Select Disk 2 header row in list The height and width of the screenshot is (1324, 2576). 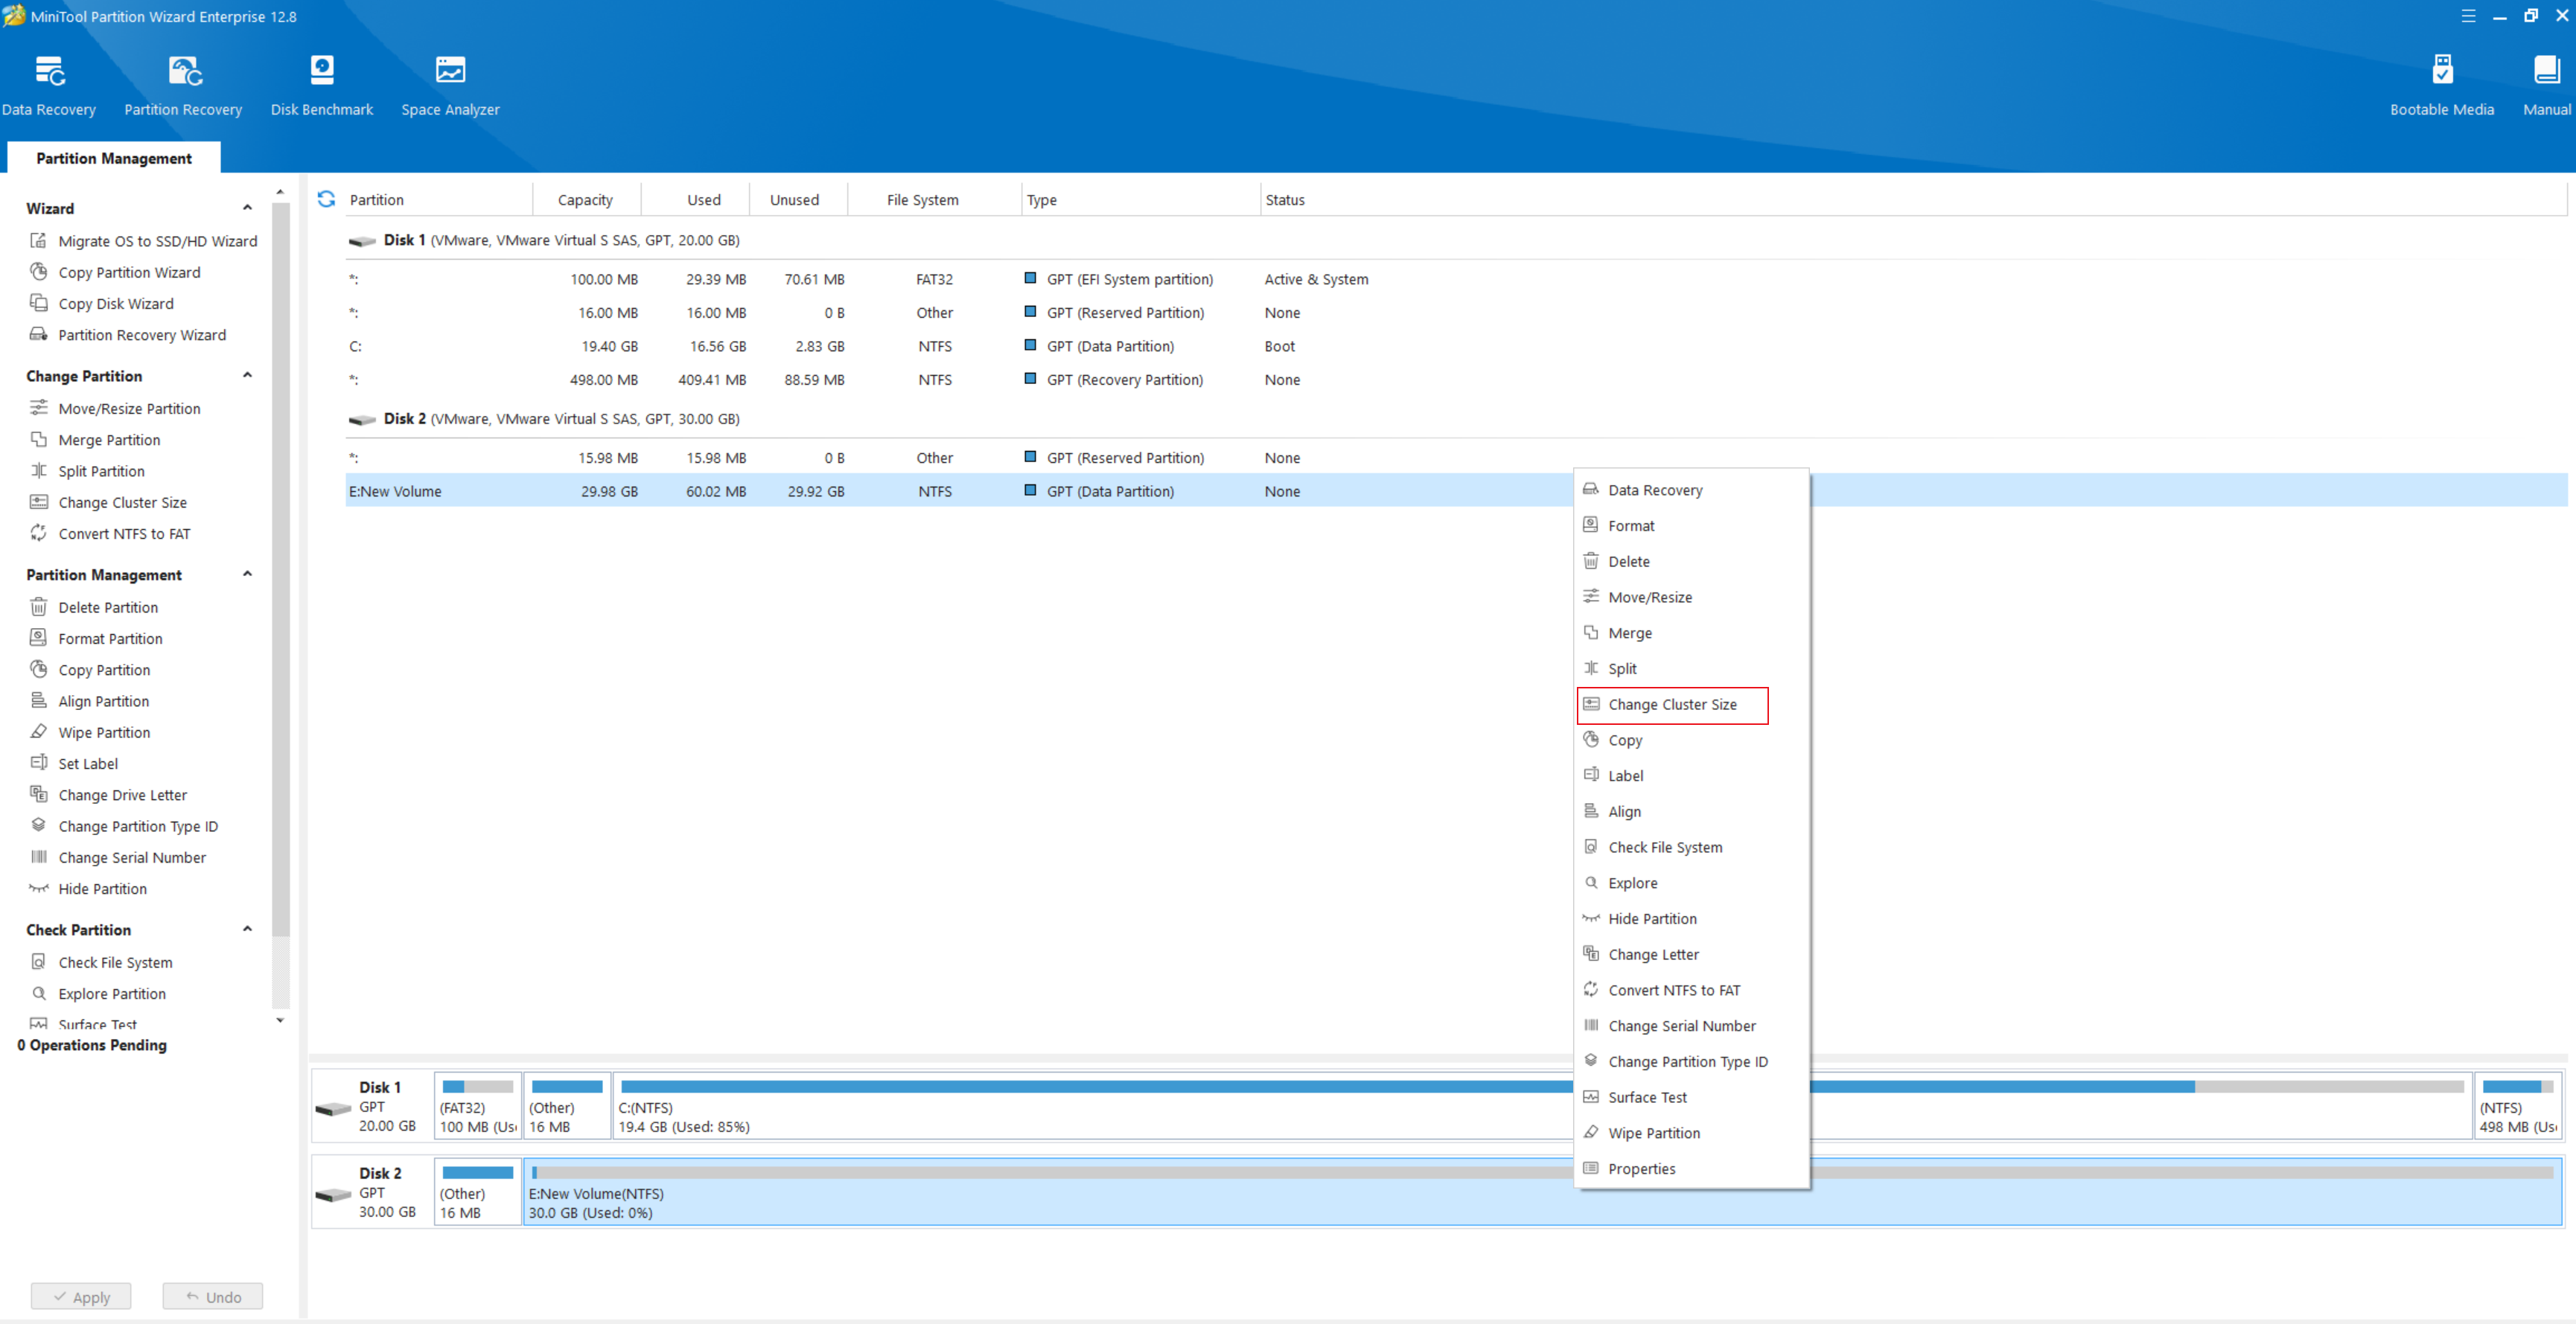tap(1456, 419)
